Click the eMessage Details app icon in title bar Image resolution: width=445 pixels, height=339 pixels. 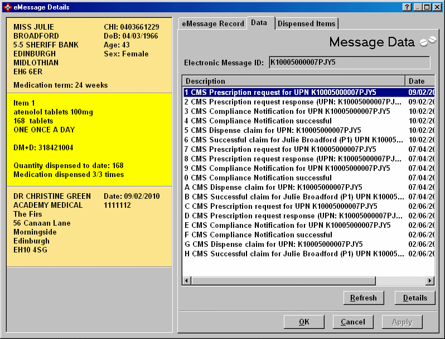pyautogui.click(x=7, y=7)
